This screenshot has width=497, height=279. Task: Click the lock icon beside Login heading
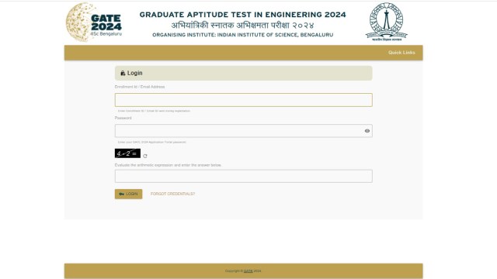[123, 73]
